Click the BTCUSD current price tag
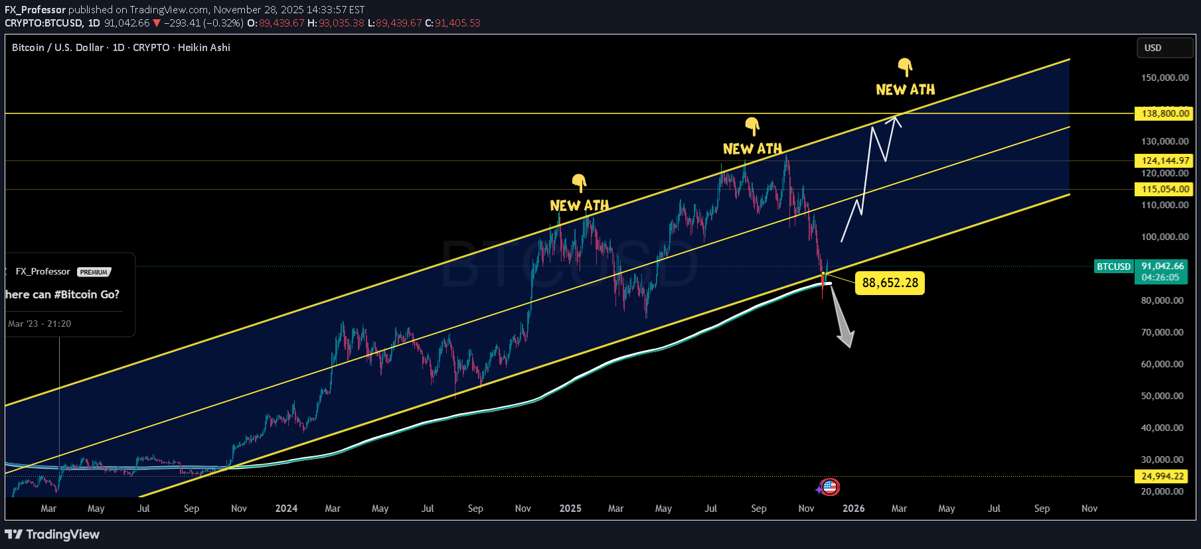The width and height of the screenshot is (1201, 549). [x=1113, y=267]
